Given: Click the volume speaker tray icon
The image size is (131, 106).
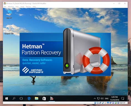Looking at the screenshot, I should (102, 99).
